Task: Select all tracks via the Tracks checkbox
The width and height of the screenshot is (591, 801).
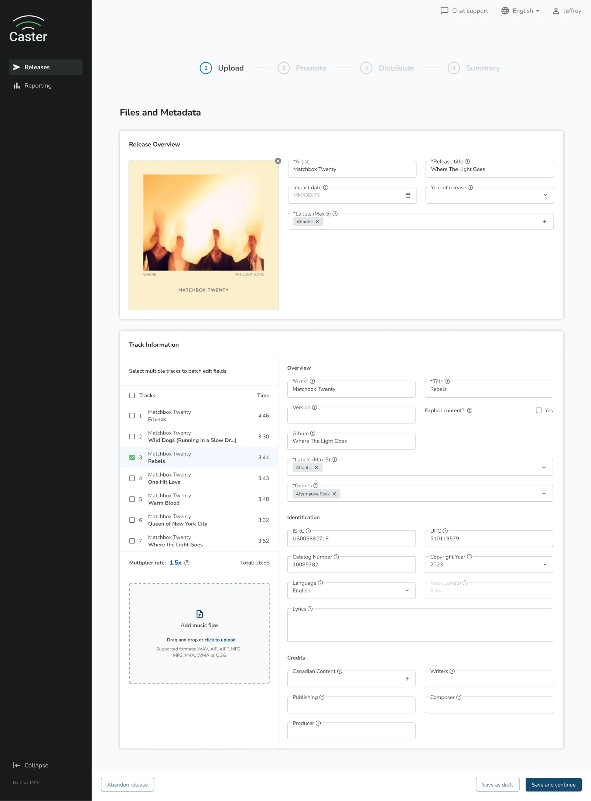Action: coord(132,395)
